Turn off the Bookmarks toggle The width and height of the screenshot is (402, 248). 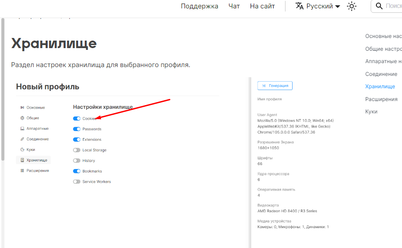pos(77,171)
